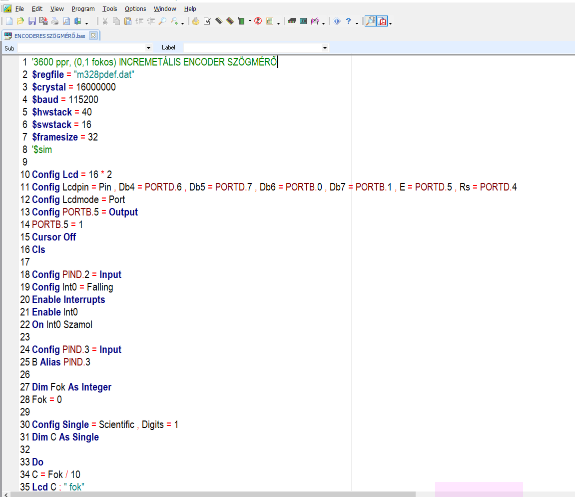The image size is (575, 497).
Task: Expand the tools toolbar overflow arrow
Action: click(x=323, y=23)
